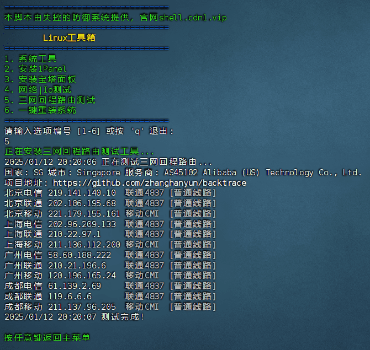Image resolution: width=370 pixels, height=350 pixels.
Task: Click the '正在安装三网回程路由测试工具...' line
Action: (79, 152)
